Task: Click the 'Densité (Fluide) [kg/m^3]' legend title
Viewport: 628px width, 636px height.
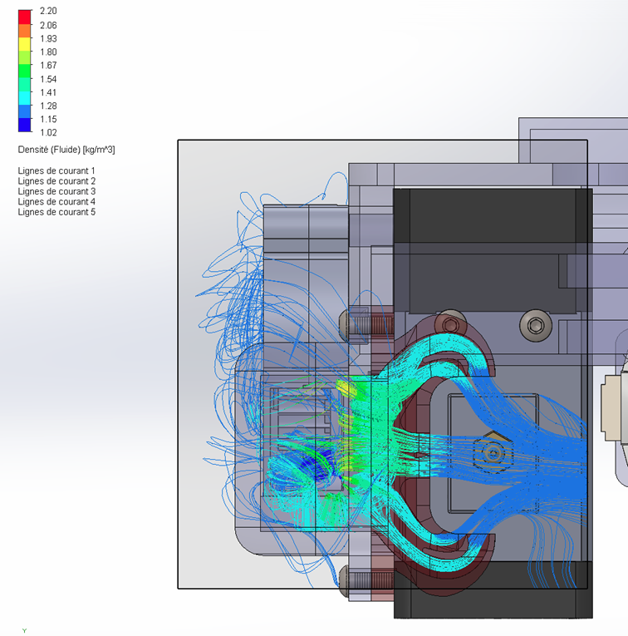Action: [x=66, y=150]
